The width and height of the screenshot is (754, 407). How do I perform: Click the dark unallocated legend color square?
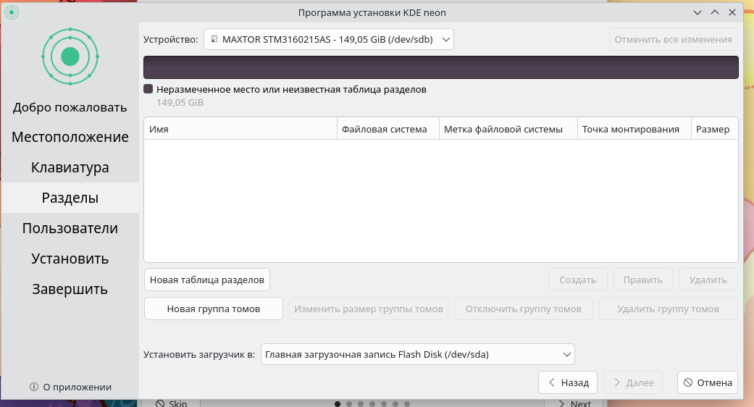pos(148,89)
